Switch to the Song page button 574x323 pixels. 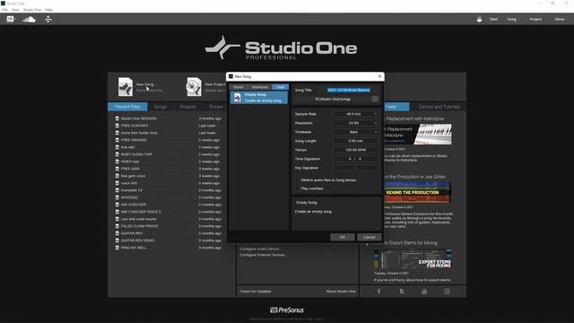point(512,19)
